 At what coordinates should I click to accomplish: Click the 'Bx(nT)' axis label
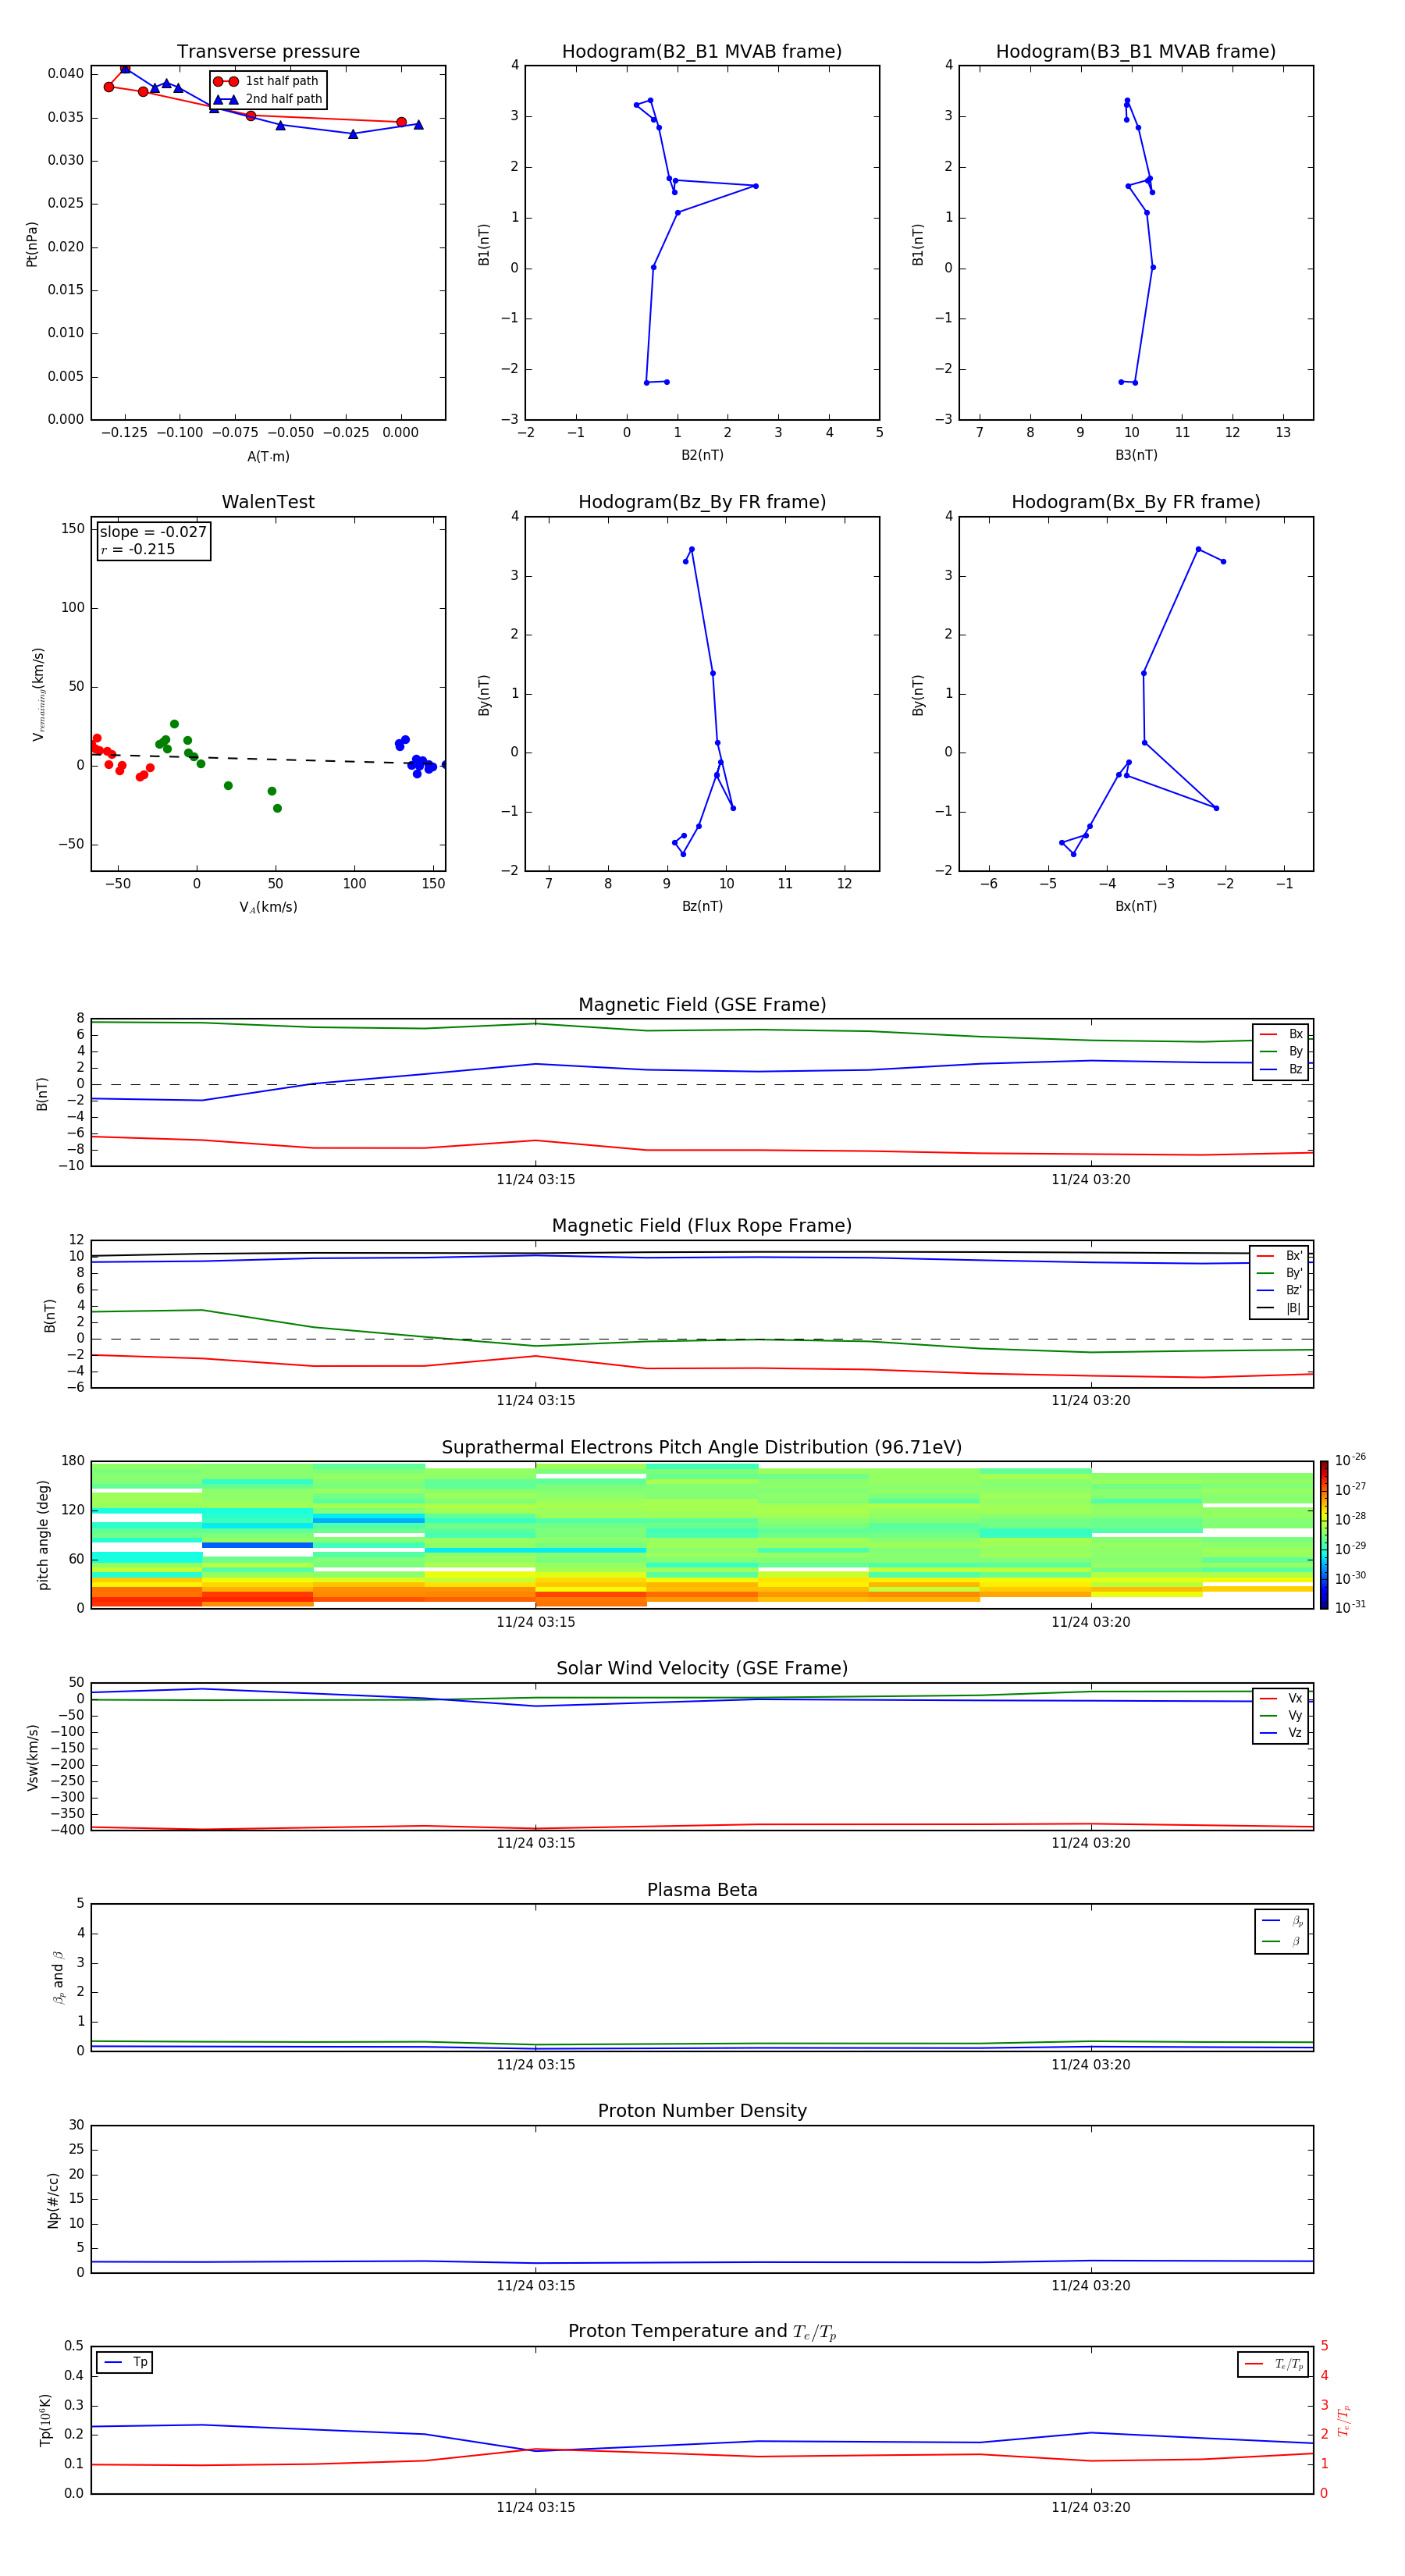pos(1136,906)
